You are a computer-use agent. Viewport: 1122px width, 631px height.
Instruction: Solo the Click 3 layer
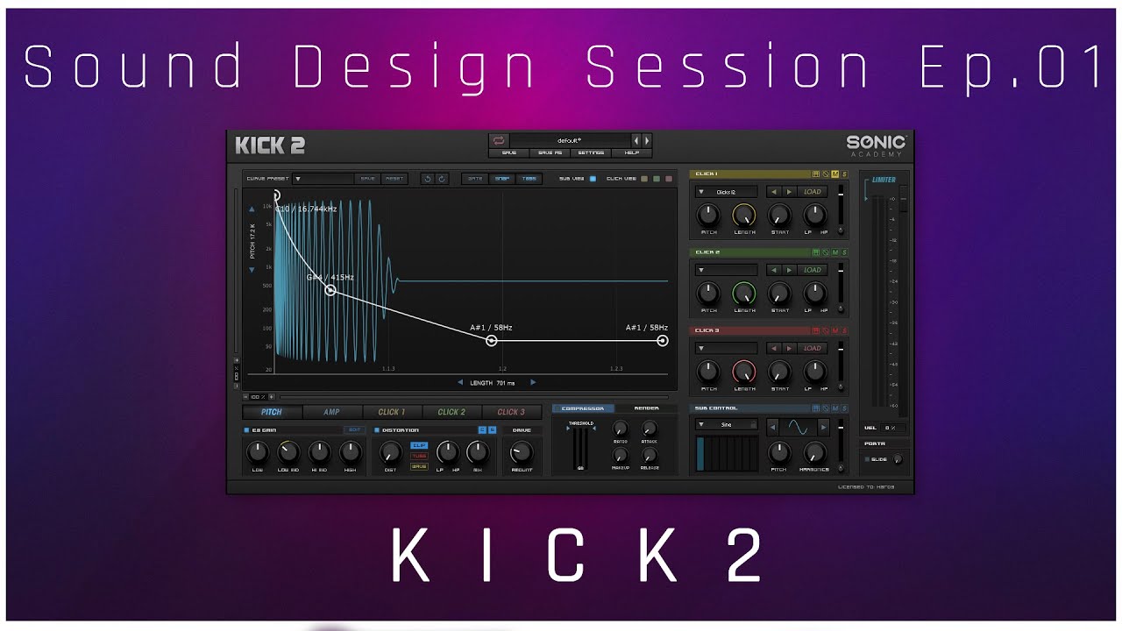click(x=844, y=330)
